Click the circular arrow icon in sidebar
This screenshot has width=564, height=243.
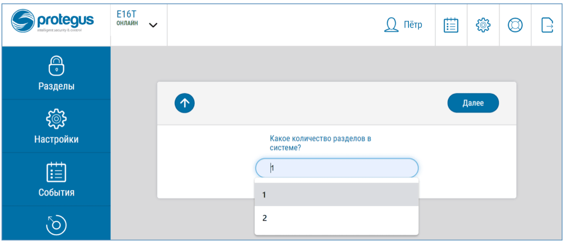(56, 225)
